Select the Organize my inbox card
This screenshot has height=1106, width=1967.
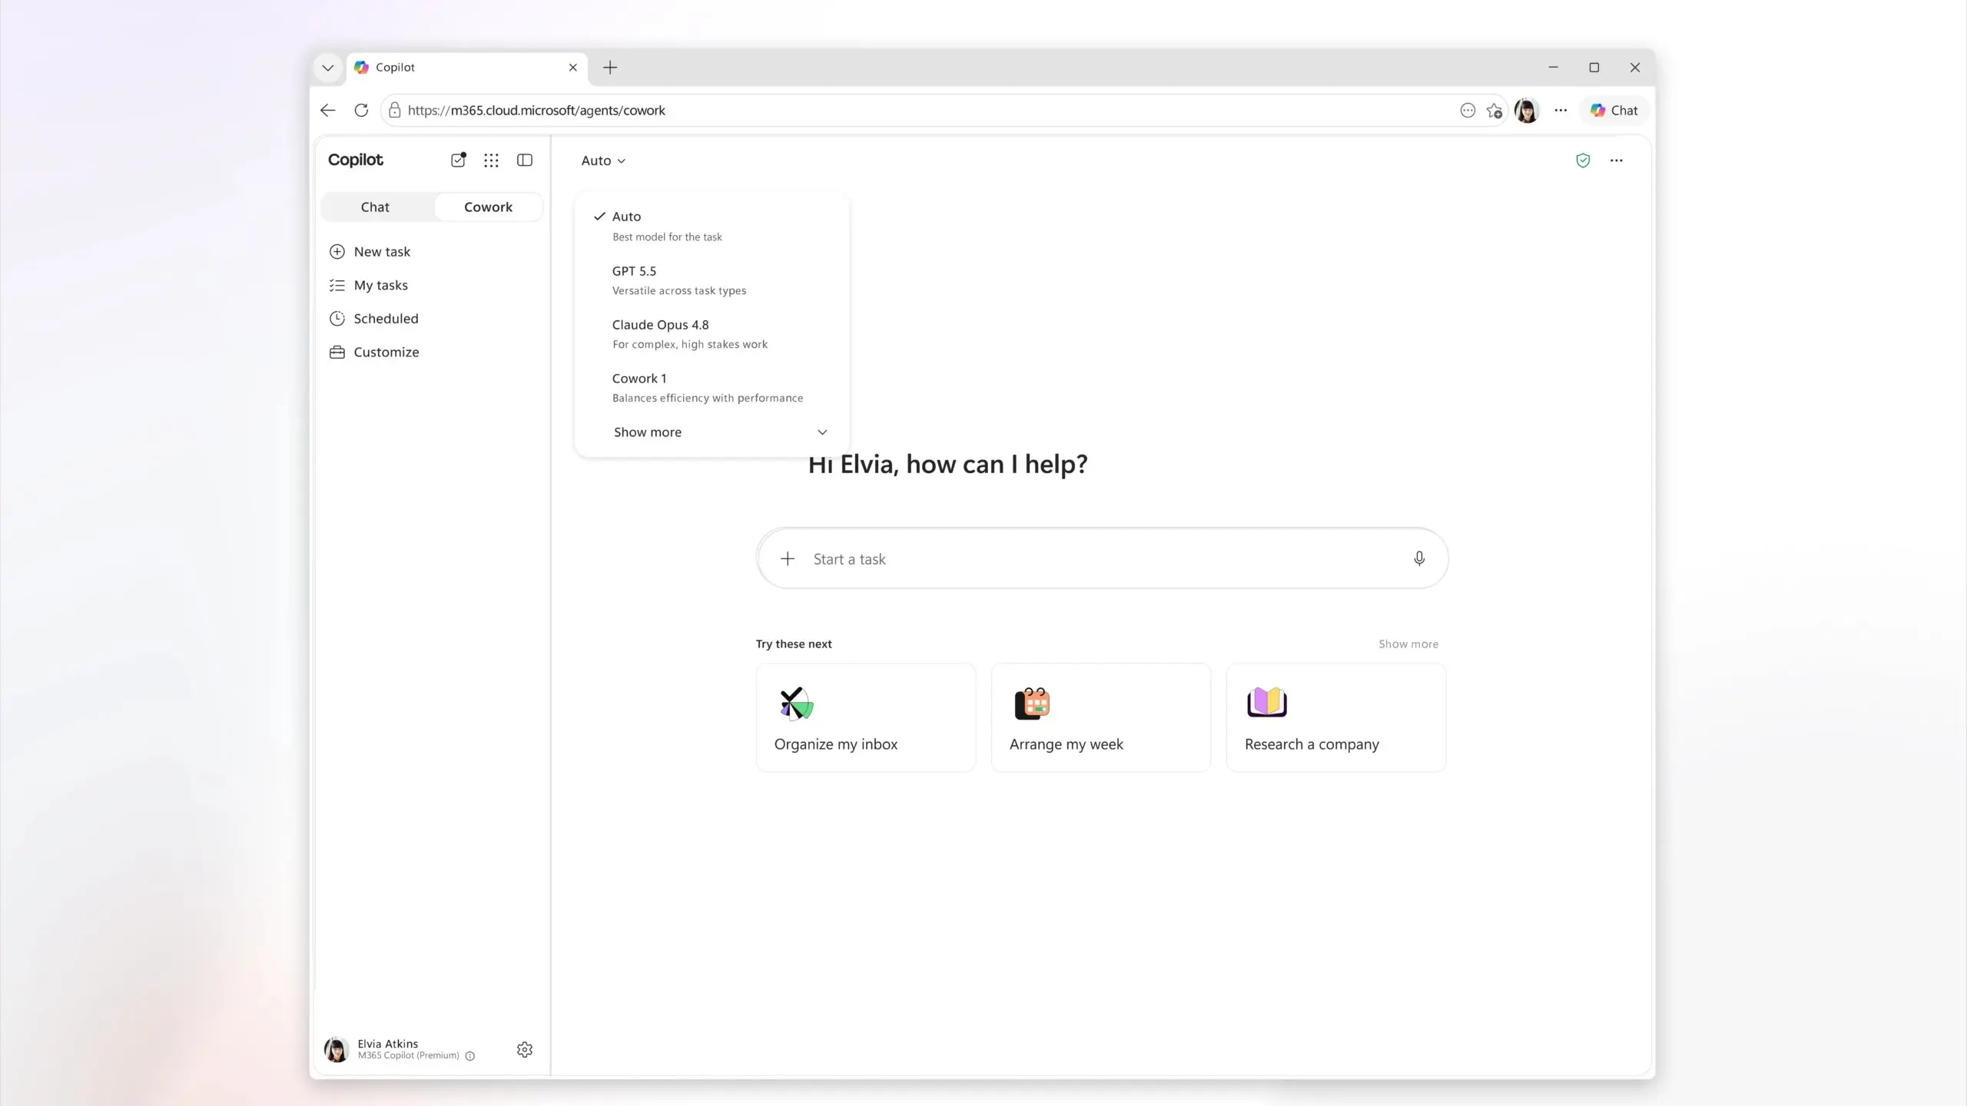[x=866, y=717]
